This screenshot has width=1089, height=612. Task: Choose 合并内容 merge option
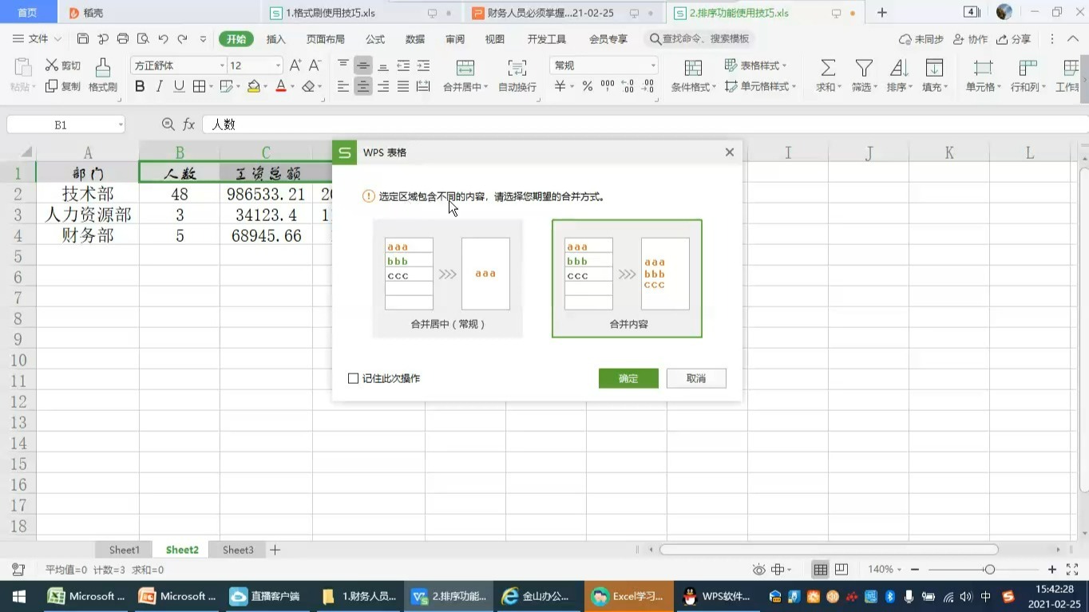(627, 278)
